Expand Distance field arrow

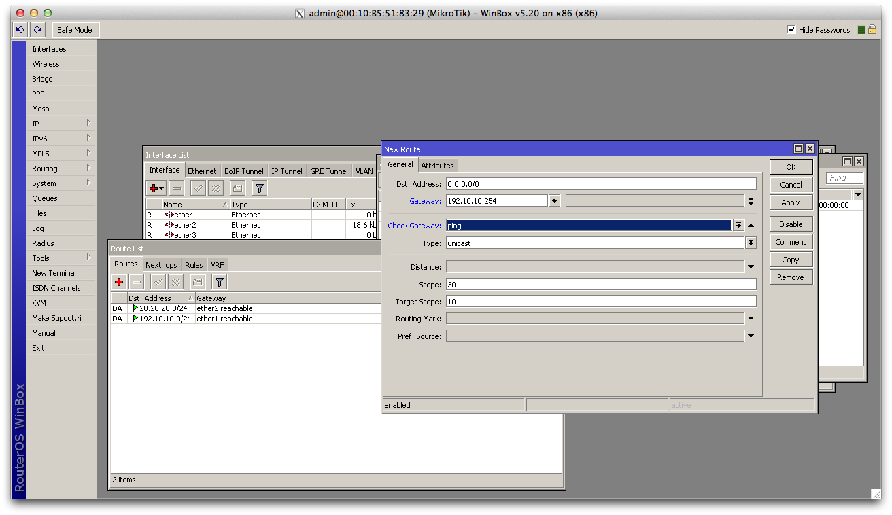(x=751, y=267)
